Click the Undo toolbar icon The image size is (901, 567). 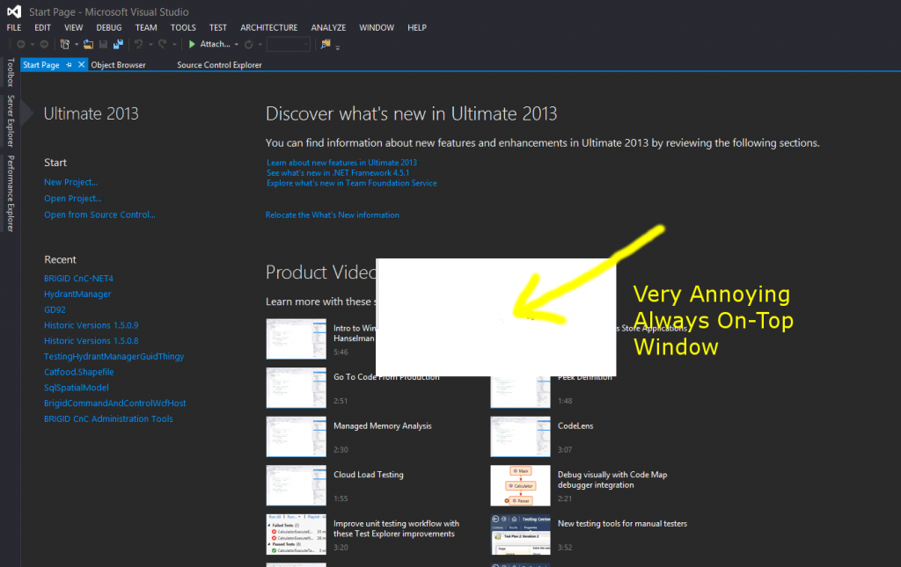[x=138, y=44]
